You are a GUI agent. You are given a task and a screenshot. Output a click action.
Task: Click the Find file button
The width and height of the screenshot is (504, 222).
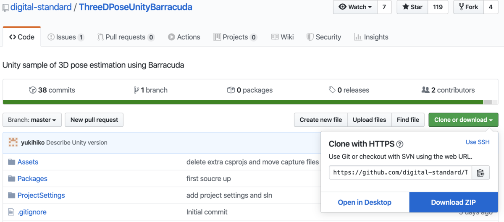point(408,120)
